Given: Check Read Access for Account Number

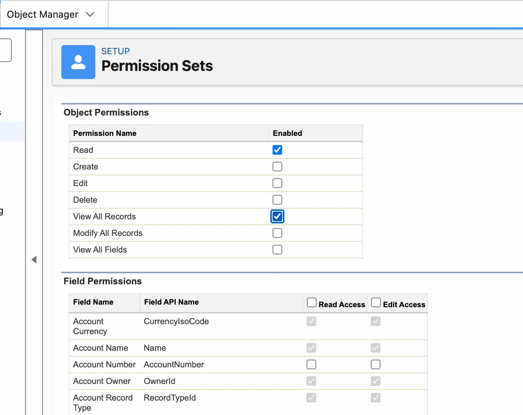Looking at the screenshot, I should [311, 364].
